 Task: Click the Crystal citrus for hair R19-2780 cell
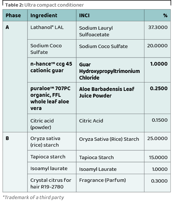pos(52,183)
